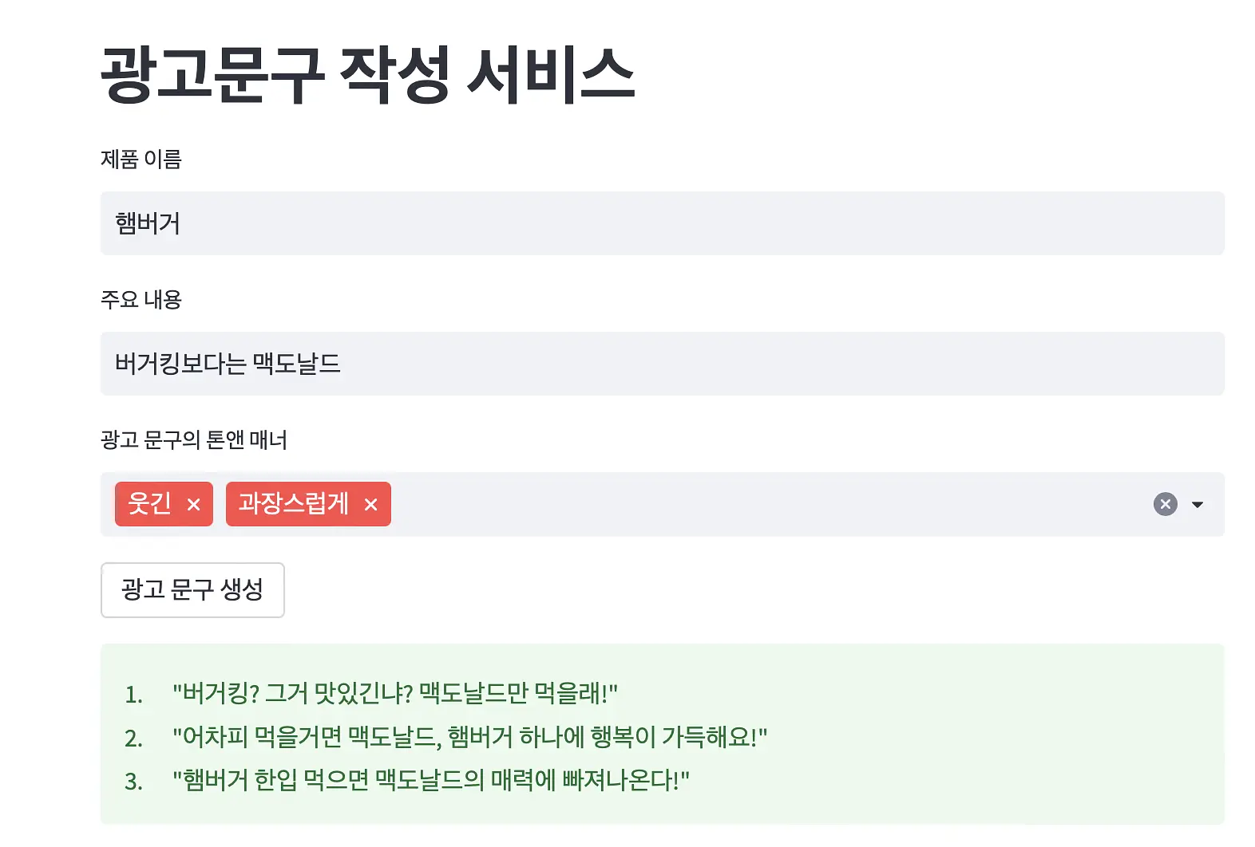Click the 광고 문구 생성 button
Image resolution: width=1255 pixels, height=847 pixels.
192,590
